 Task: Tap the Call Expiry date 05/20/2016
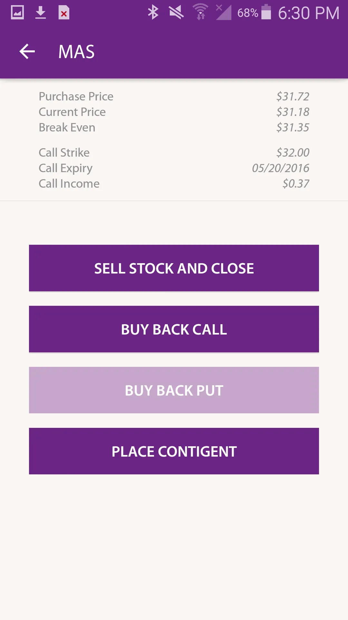point(280,168)
